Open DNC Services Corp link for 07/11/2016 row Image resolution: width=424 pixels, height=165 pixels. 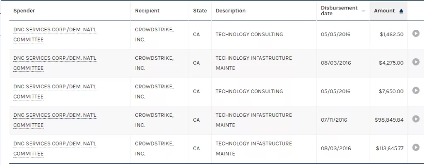pos(55,120)
